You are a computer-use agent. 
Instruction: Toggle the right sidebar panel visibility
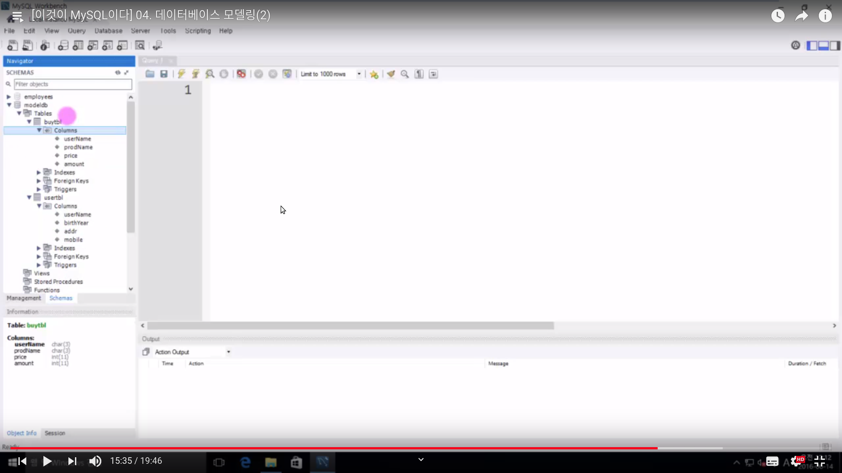tap(835, 46)
